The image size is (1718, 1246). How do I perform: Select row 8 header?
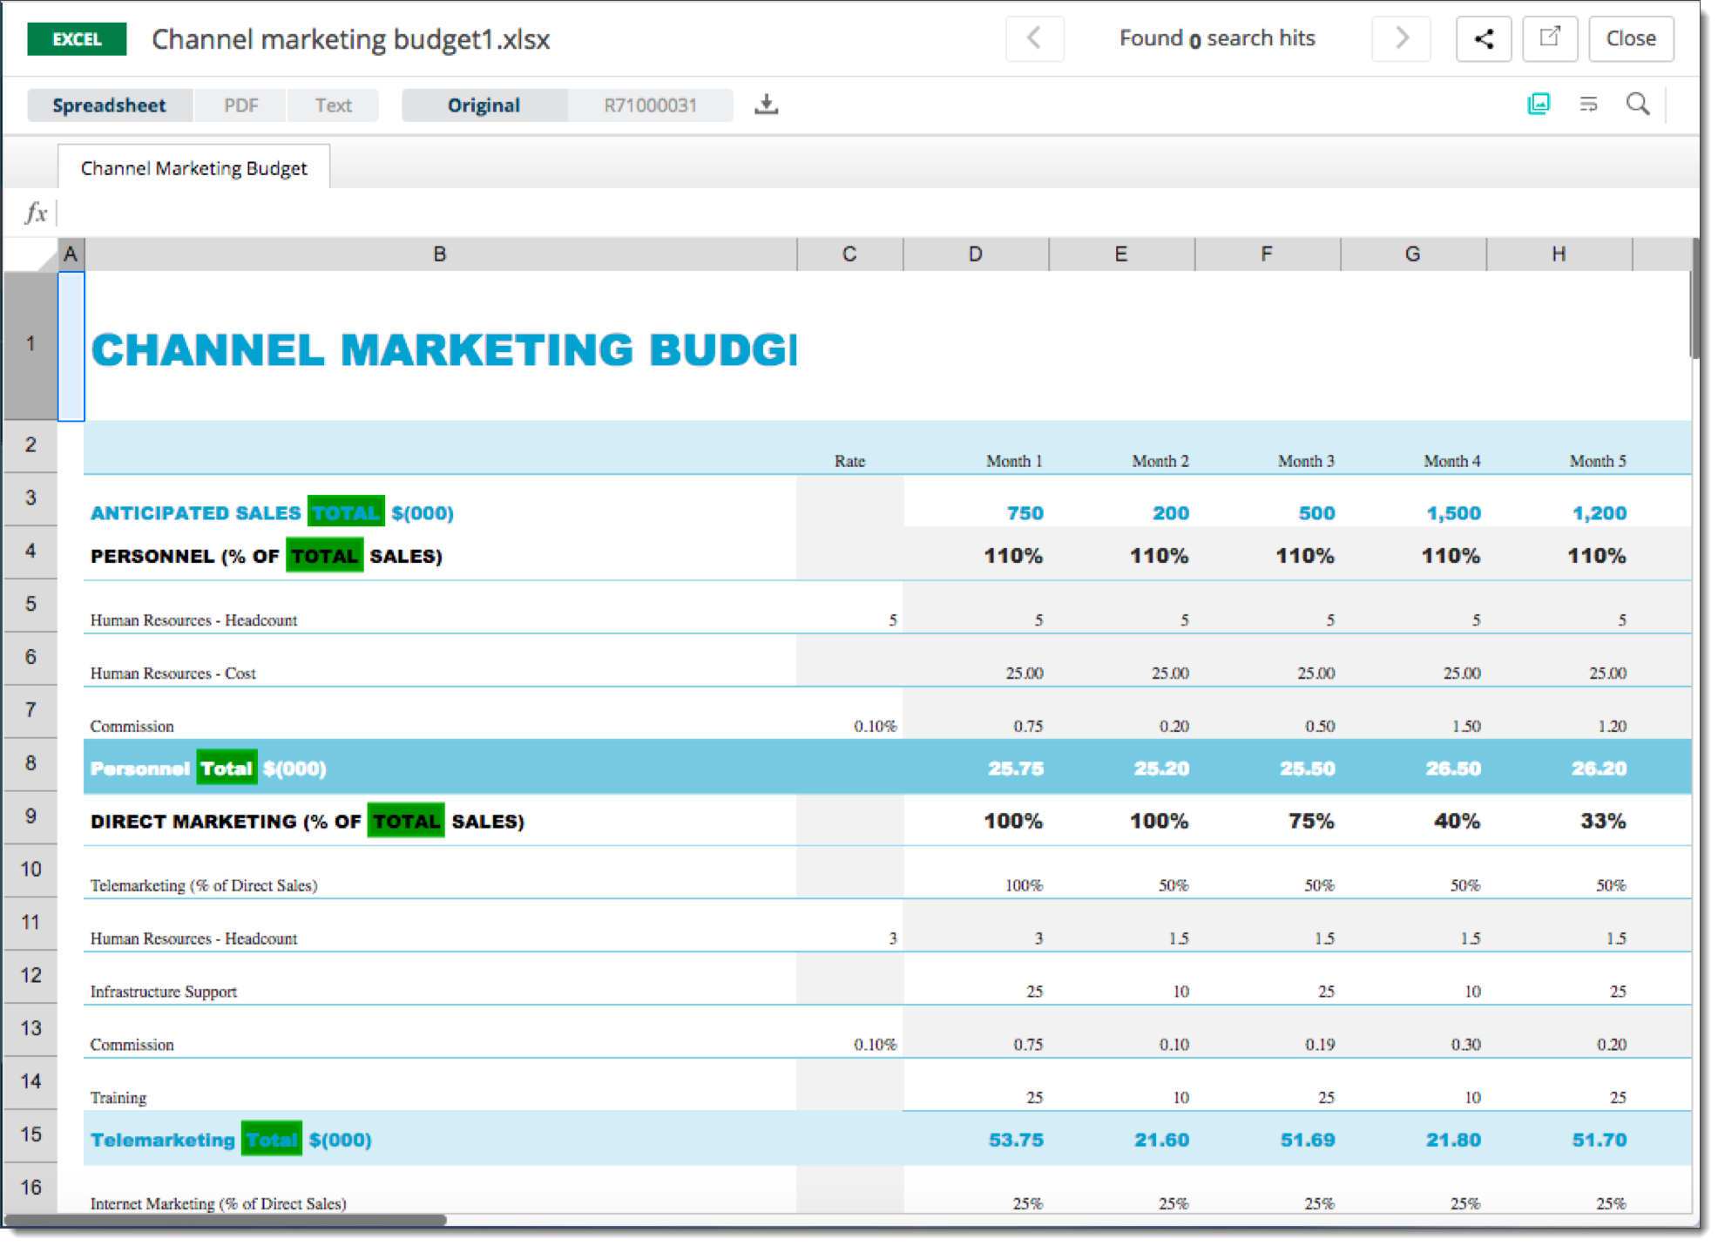point(30,764)
